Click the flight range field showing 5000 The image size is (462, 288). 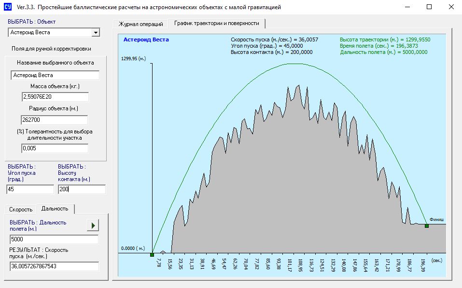click(x=54, y=240)
